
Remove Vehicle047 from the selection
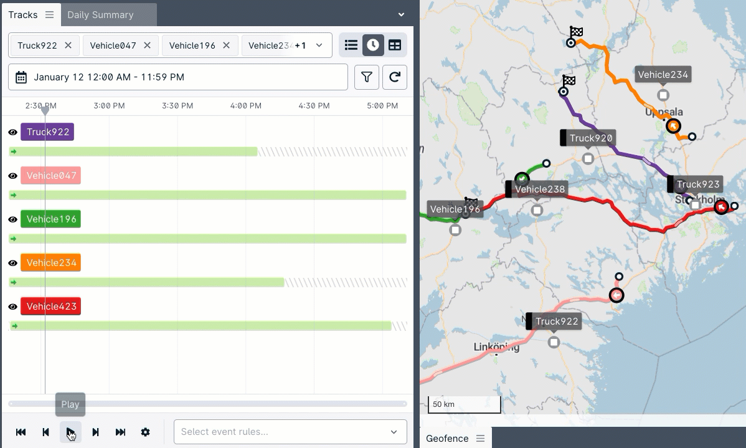point(147,45)
